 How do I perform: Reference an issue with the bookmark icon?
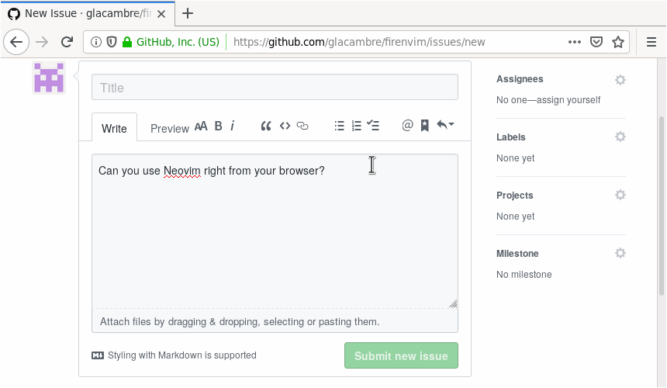tap(424, 126)
